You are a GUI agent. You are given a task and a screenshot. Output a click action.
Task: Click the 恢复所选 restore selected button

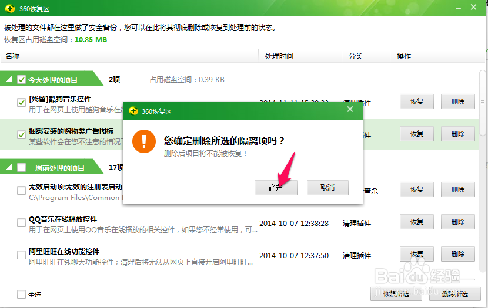(x=396, y=294)
